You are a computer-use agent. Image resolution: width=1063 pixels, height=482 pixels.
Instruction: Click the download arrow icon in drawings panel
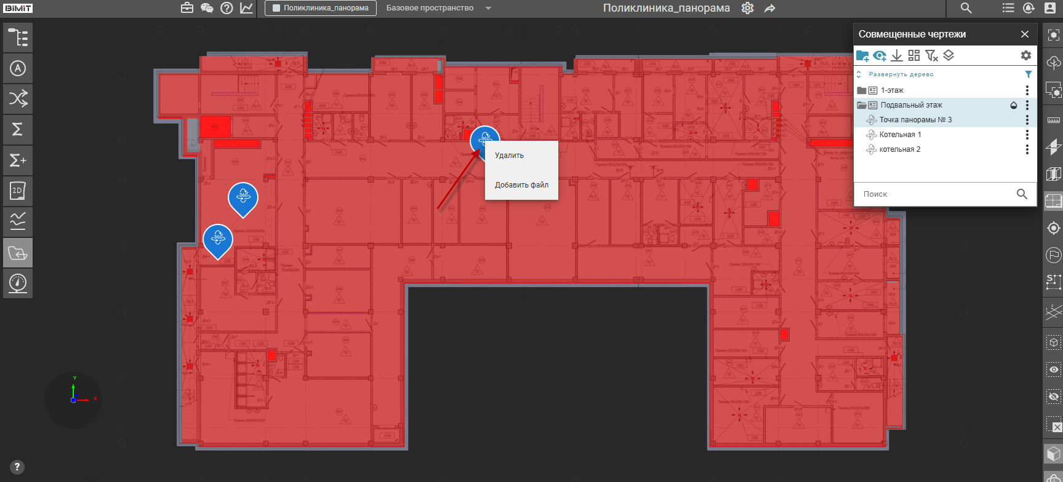[897, 56]
